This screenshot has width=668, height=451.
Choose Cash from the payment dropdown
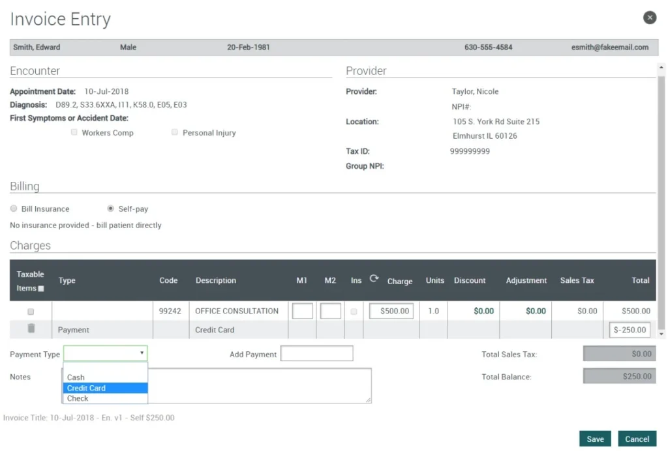click(x=75, y=377)
